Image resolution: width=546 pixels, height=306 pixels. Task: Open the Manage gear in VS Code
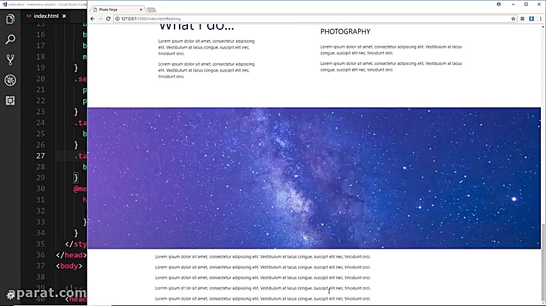pyautogui.click(x=10, y=296)
